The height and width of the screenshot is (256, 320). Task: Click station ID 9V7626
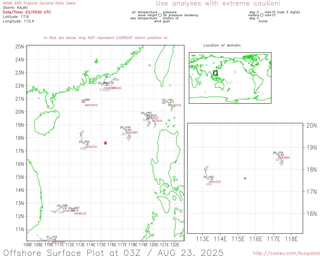(157, 121)
